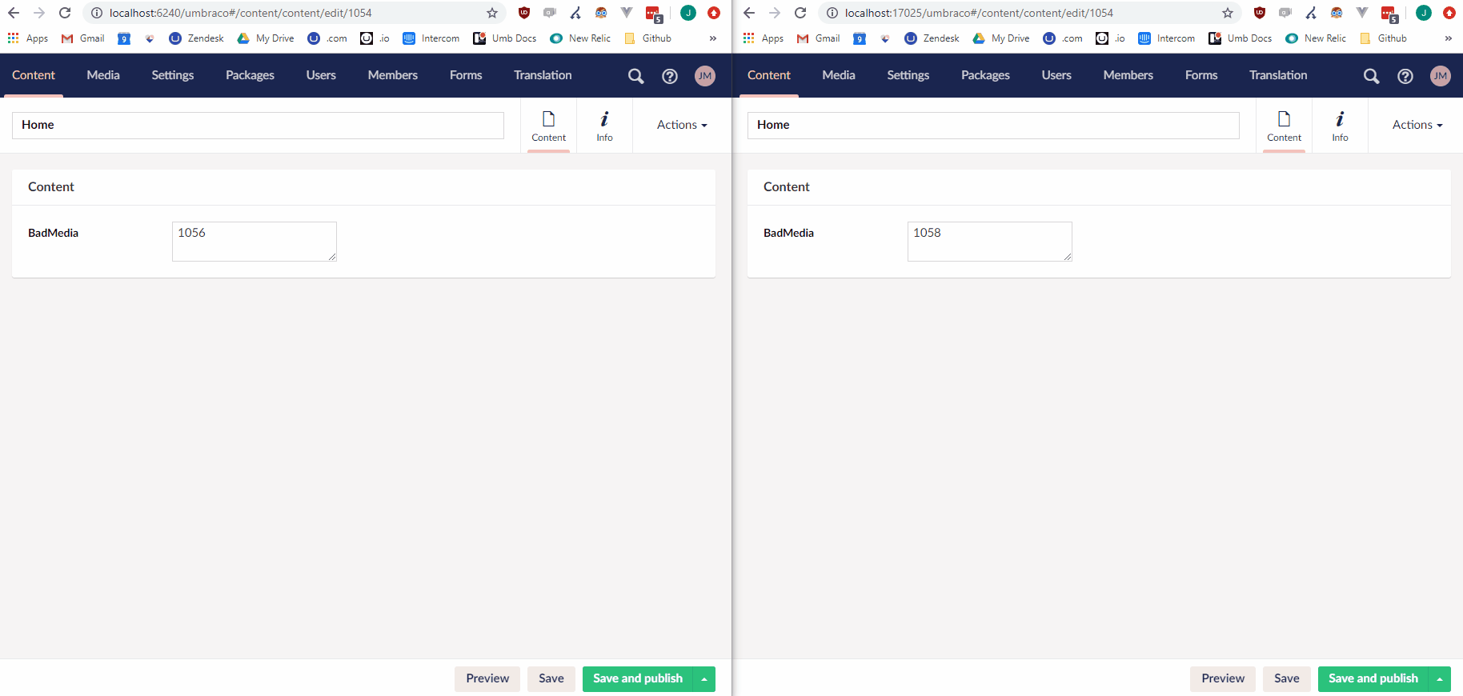Go back in right browser window
This screenshot has width=1463, height=696.
tap(749, 13)
